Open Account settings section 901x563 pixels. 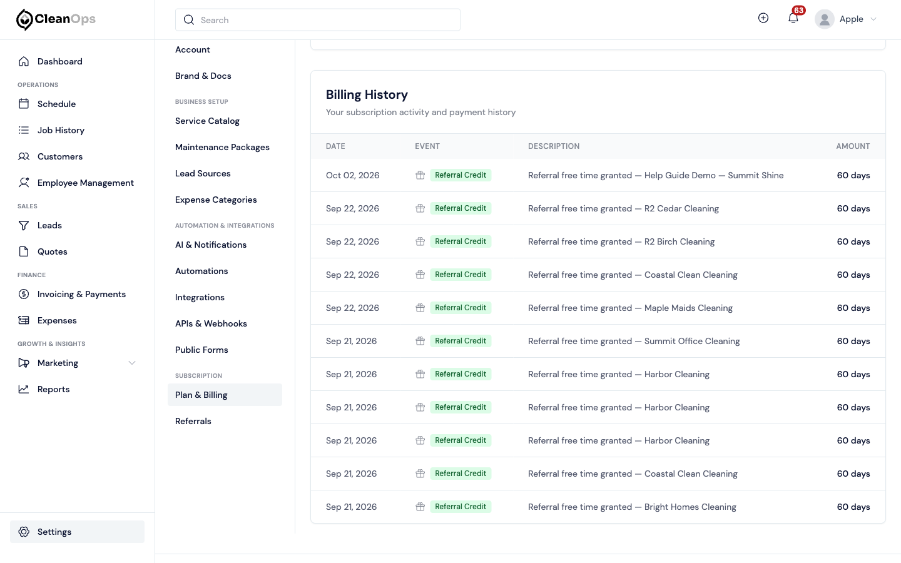[193, 49]
